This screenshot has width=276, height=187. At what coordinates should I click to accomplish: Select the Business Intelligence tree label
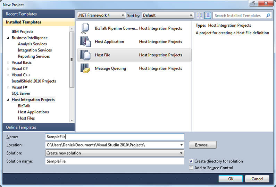pyautogui.click(x=30, y=38)
